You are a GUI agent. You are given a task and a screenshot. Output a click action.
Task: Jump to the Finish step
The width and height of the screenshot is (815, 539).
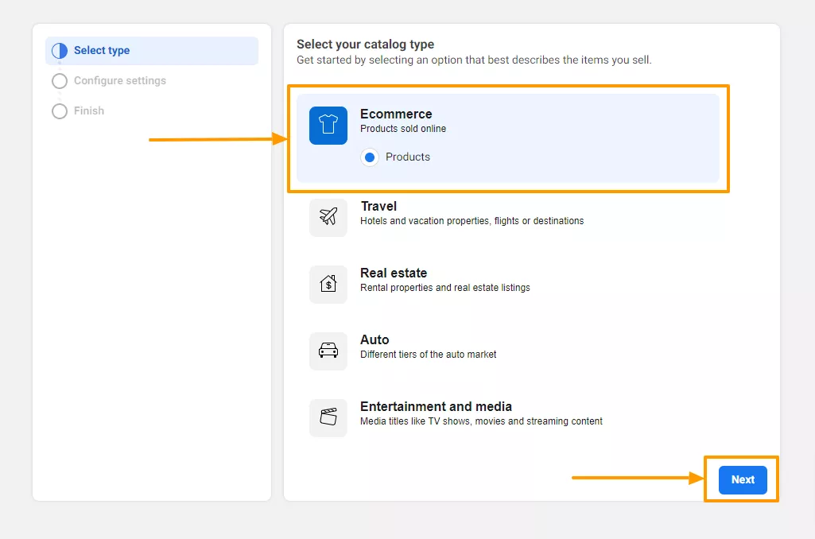(x=89, y=111)
